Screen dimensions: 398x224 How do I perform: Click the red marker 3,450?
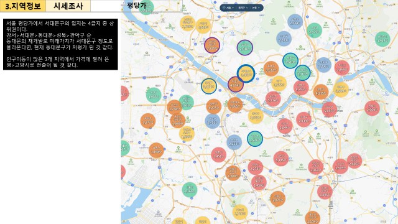259,182
